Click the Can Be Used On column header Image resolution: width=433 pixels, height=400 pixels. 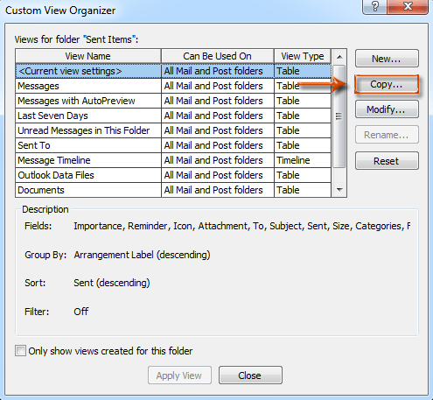(x=218, y=56)
